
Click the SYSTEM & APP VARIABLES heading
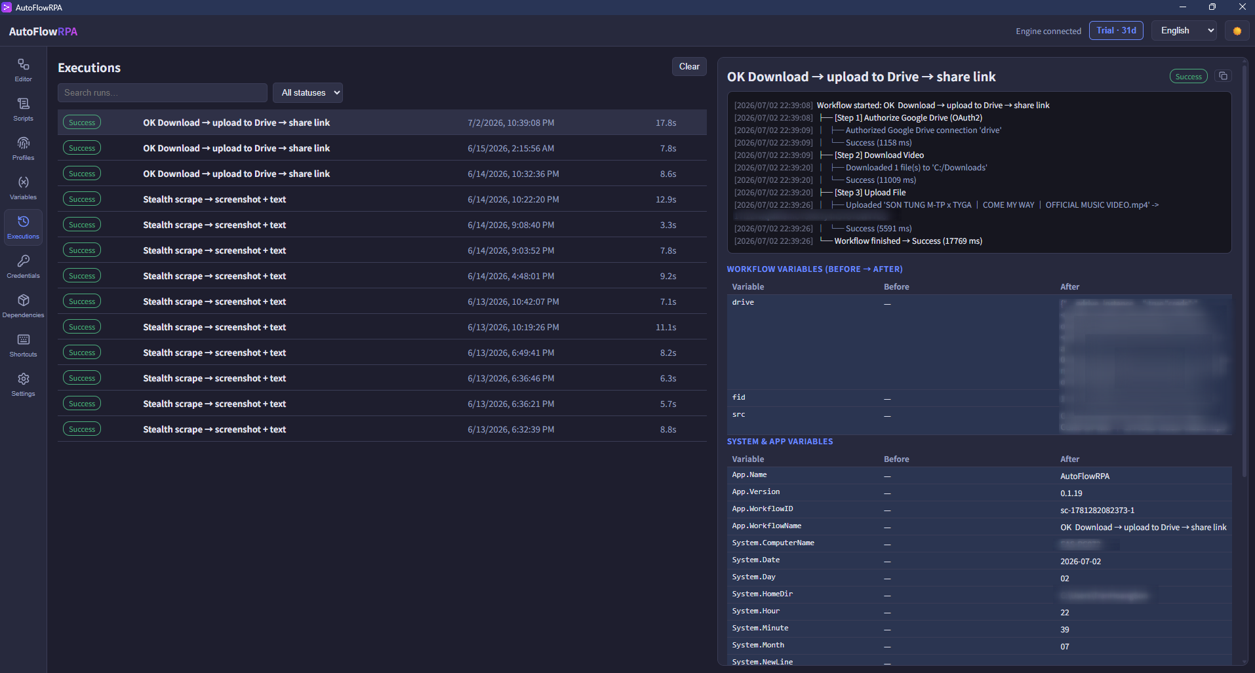[x=780, y=442]
